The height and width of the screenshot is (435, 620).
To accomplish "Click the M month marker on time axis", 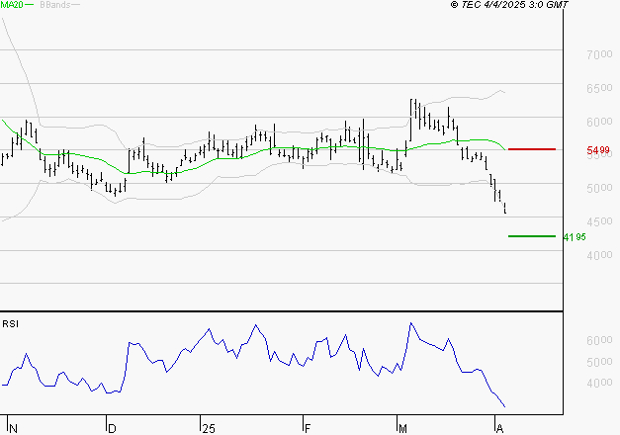I will coord(403,428).
